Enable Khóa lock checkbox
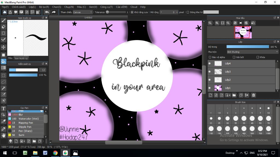 coord(258,57)
